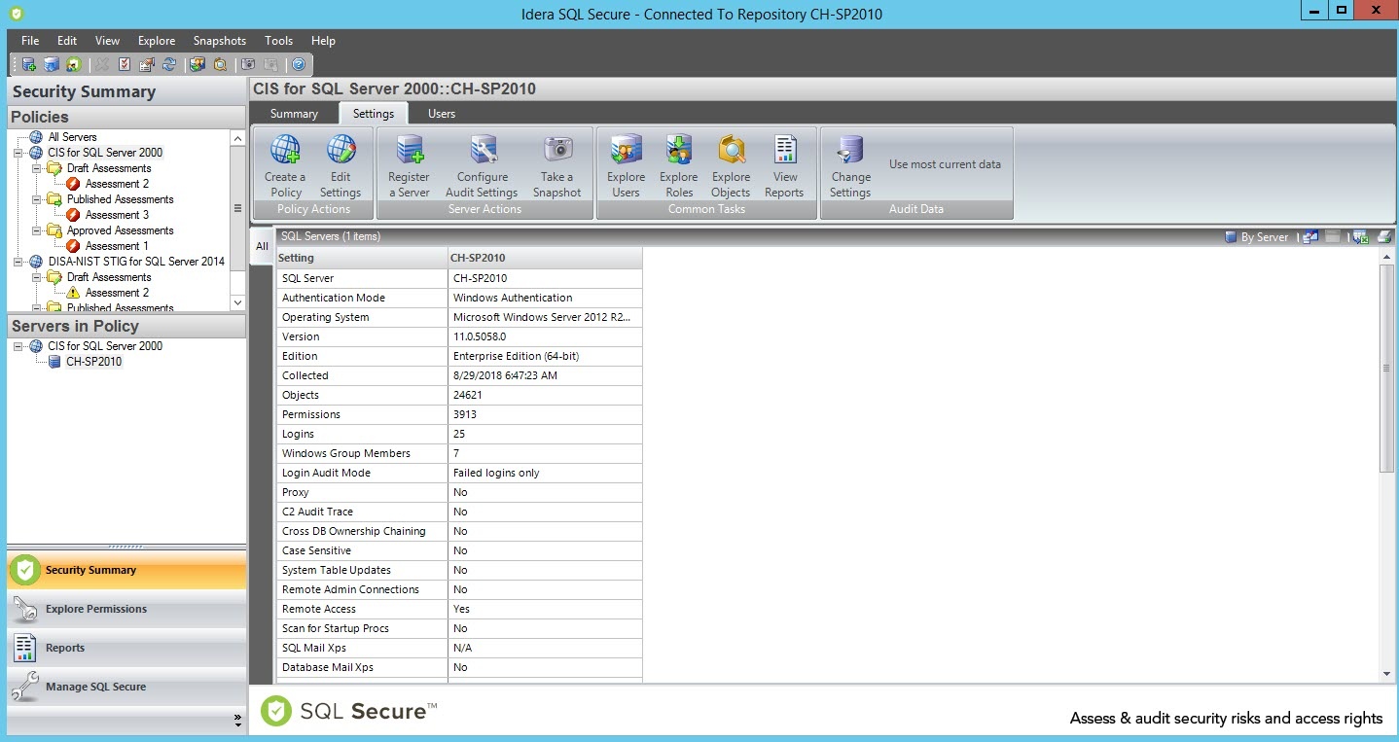The height and width of the screenshot is (742, 1399).
Task: Open the Edit menu
Action: 67,41
